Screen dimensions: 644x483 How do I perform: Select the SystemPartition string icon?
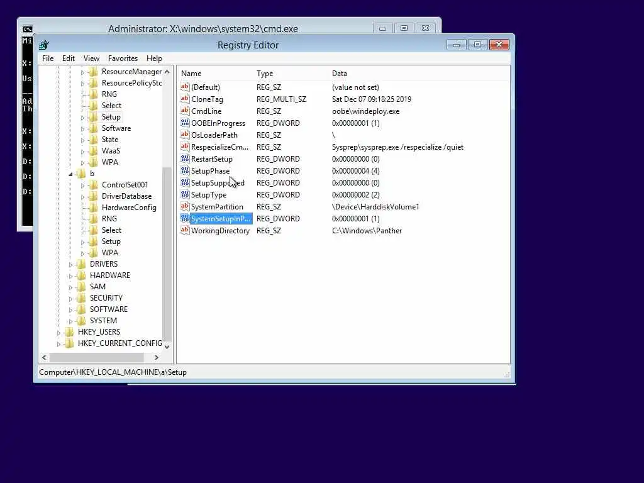pyautogui.click(x=185, y=206)
